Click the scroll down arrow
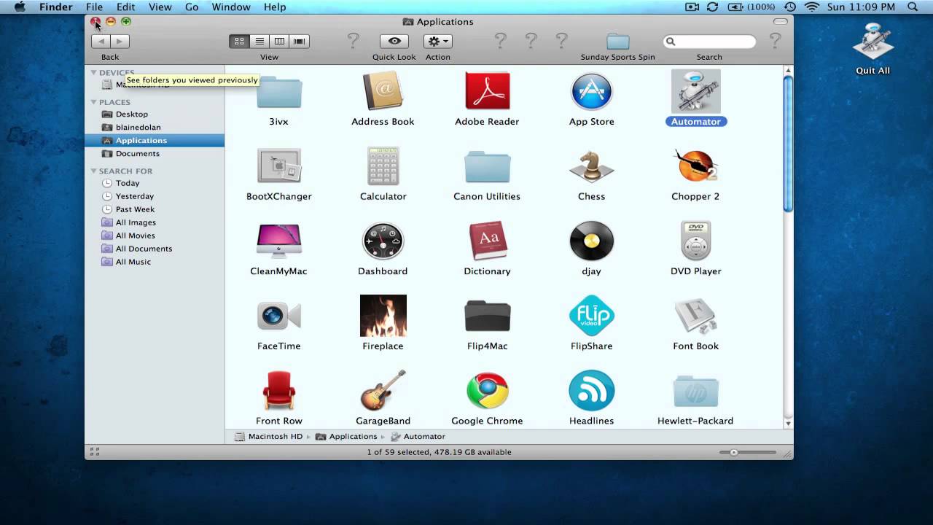933x525 pixels. (x=787, y=424)
